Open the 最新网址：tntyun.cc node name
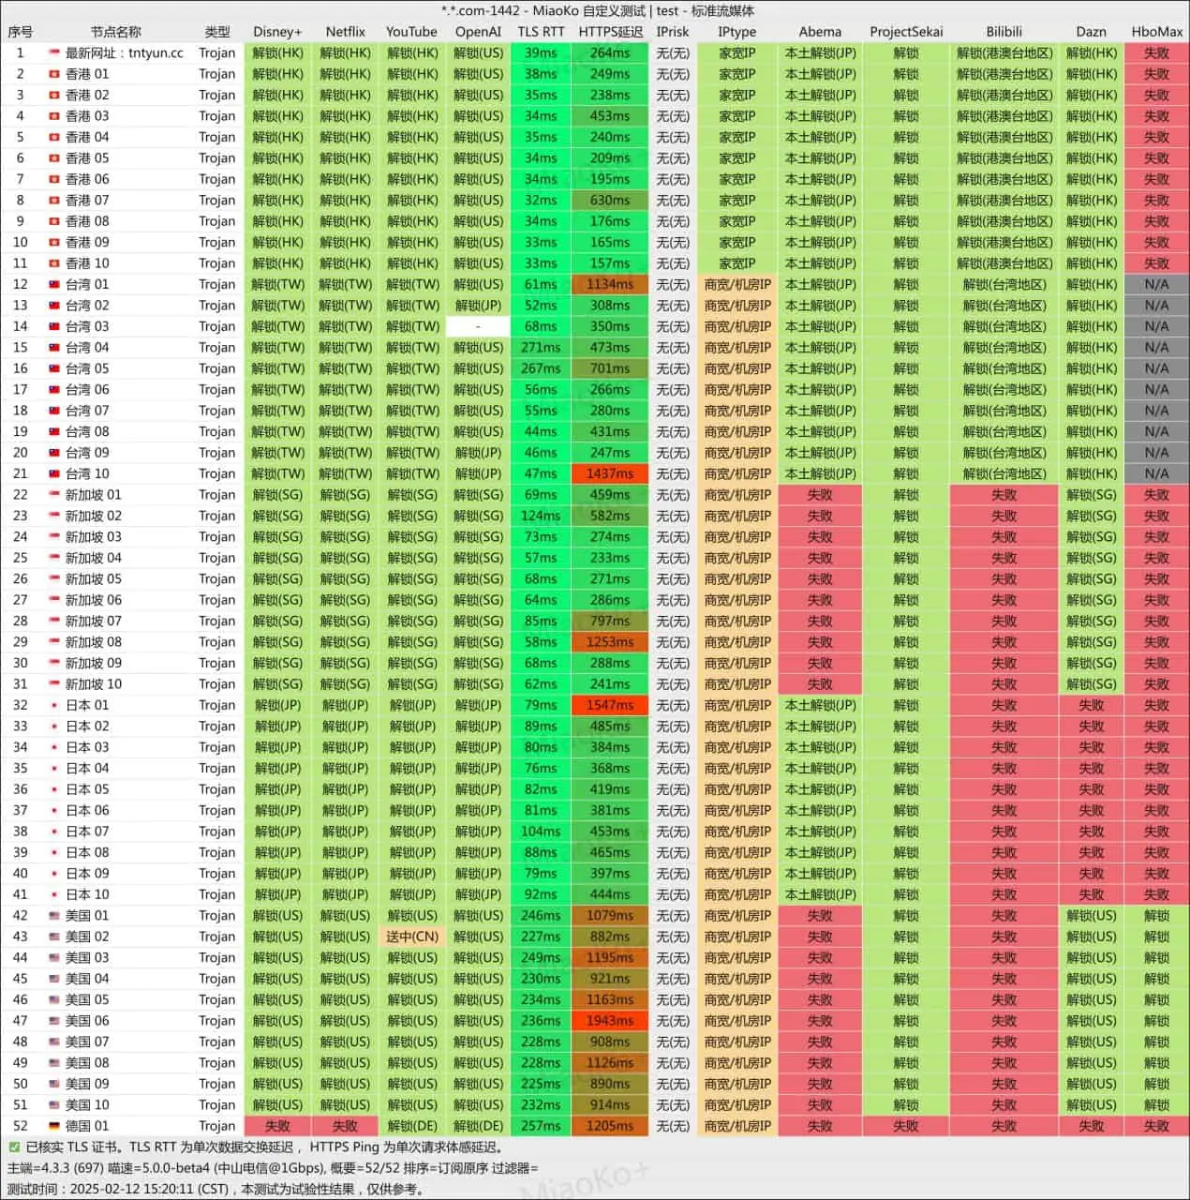 click(x=124, y=53)
